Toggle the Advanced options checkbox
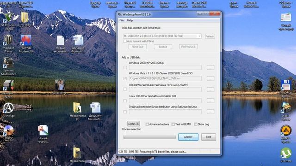The height and width of the screenshot is (166, 296). 147,124
